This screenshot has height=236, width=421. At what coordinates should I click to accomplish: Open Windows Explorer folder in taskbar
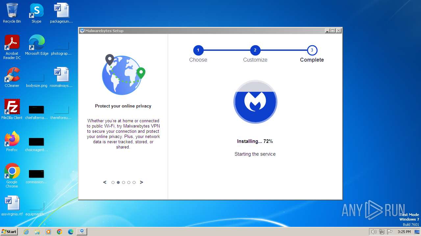click(37, 232)
